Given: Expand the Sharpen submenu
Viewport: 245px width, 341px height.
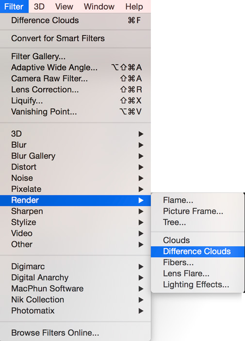Looking at the screenshot, I should tap(75, 211).
